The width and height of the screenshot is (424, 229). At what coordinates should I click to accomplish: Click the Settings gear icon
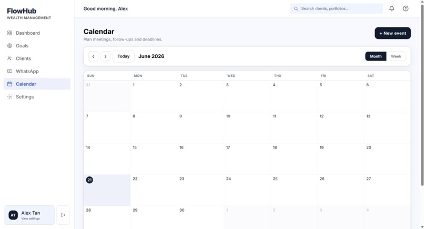pyautogui.click(x=10, y=97)
